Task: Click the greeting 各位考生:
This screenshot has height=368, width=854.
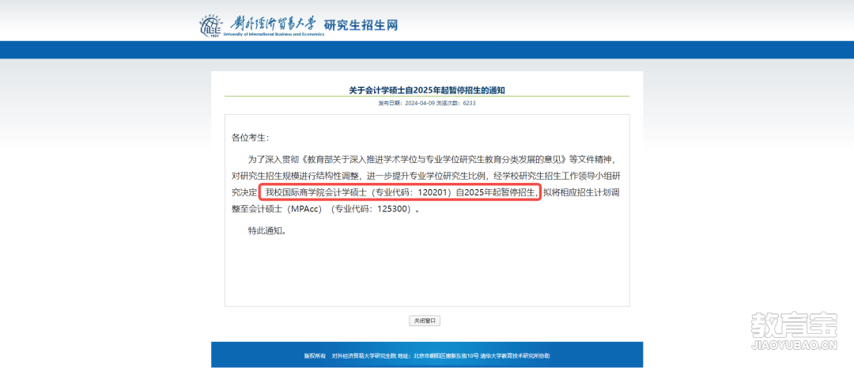Action: pyautogui.click(x=250, y=138)
